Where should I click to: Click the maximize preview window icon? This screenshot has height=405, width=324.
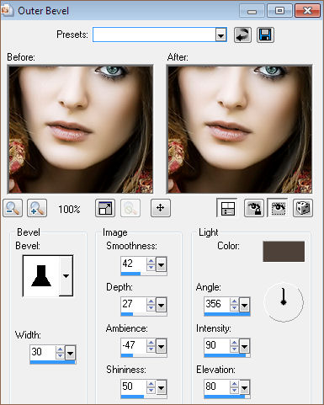[105, 208]
